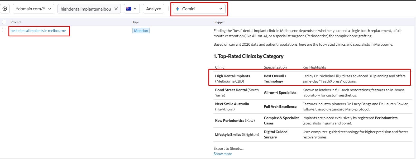Image resolution: width=416 pixels, height=159 pixels.
Task: Tick checkbox for best dental implants row
Action: click(4, 30)
